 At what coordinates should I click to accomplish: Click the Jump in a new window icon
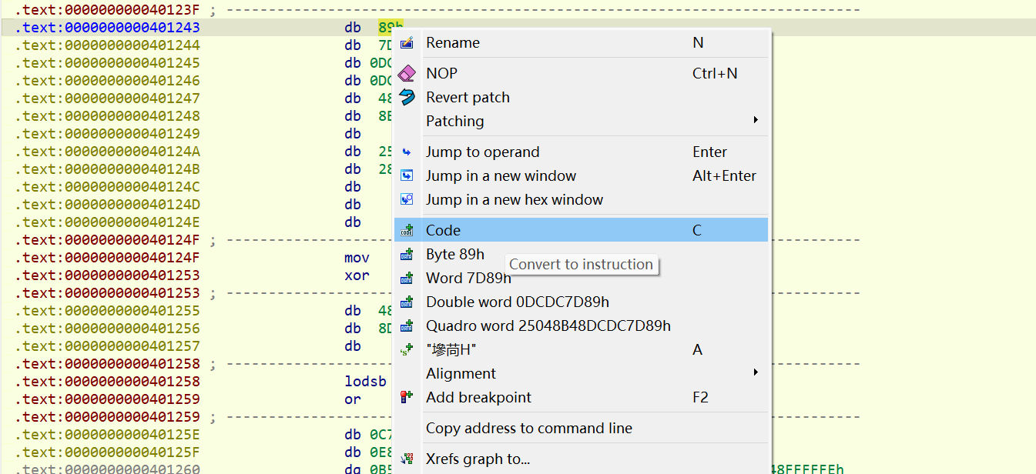point(407,176)
